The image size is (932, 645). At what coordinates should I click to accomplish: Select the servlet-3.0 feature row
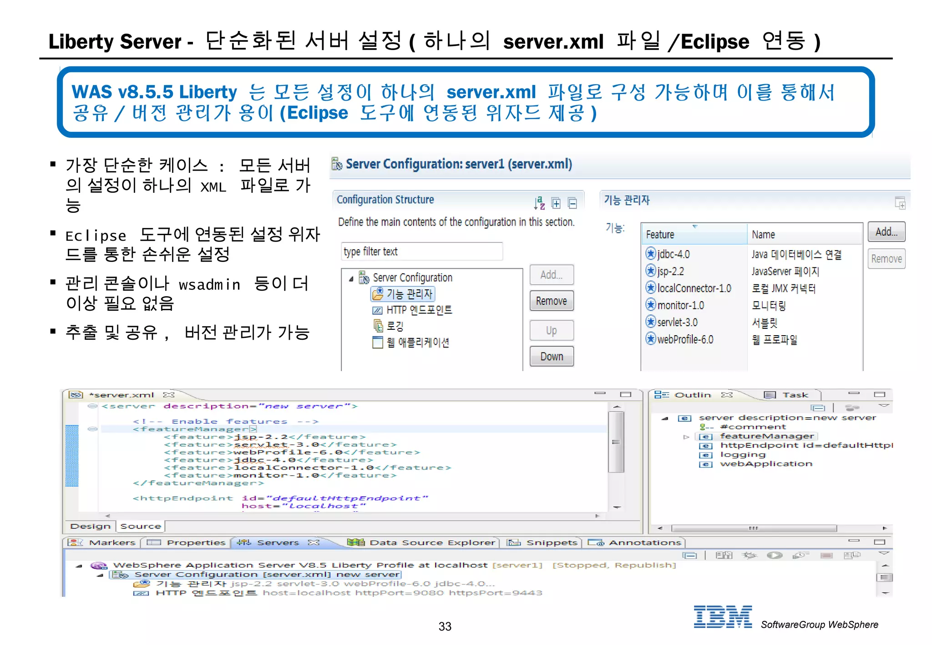[753, 322]
